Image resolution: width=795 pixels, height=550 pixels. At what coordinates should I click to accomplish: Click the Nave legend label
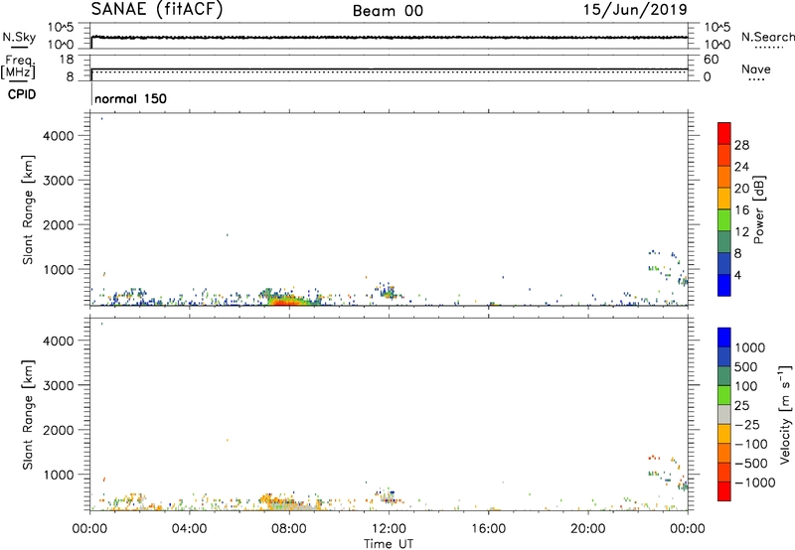click(x=755, y=69)
